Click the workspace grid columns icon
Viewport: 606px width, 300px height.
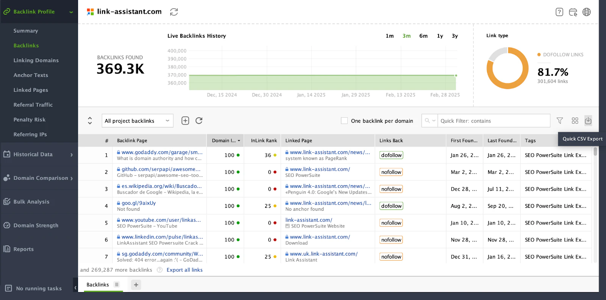(575, 121)
